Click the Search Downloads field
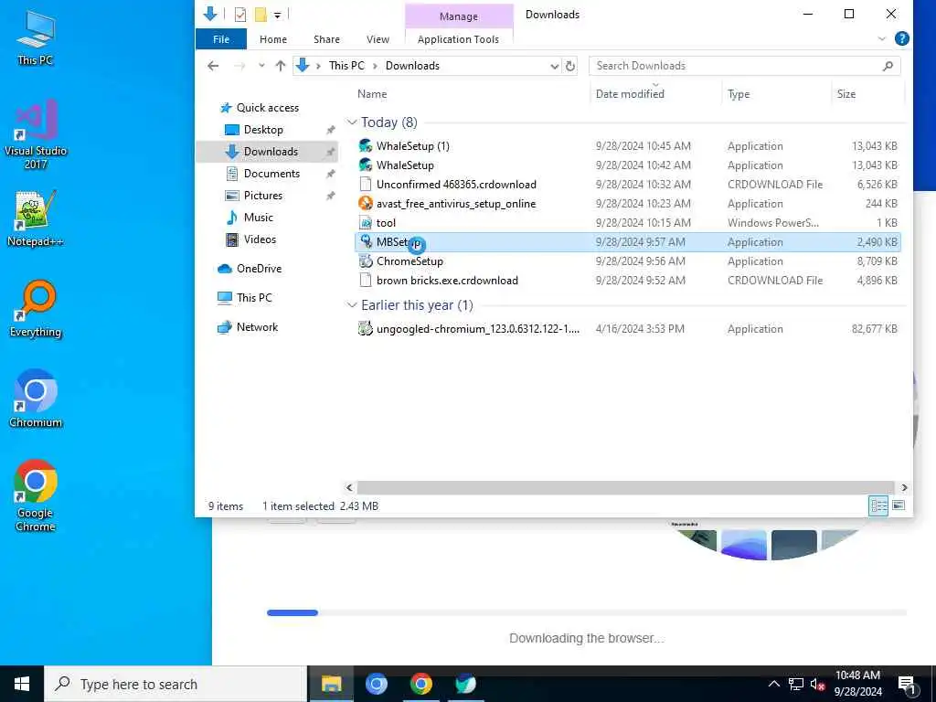936x702 pixels. (744, 66)
